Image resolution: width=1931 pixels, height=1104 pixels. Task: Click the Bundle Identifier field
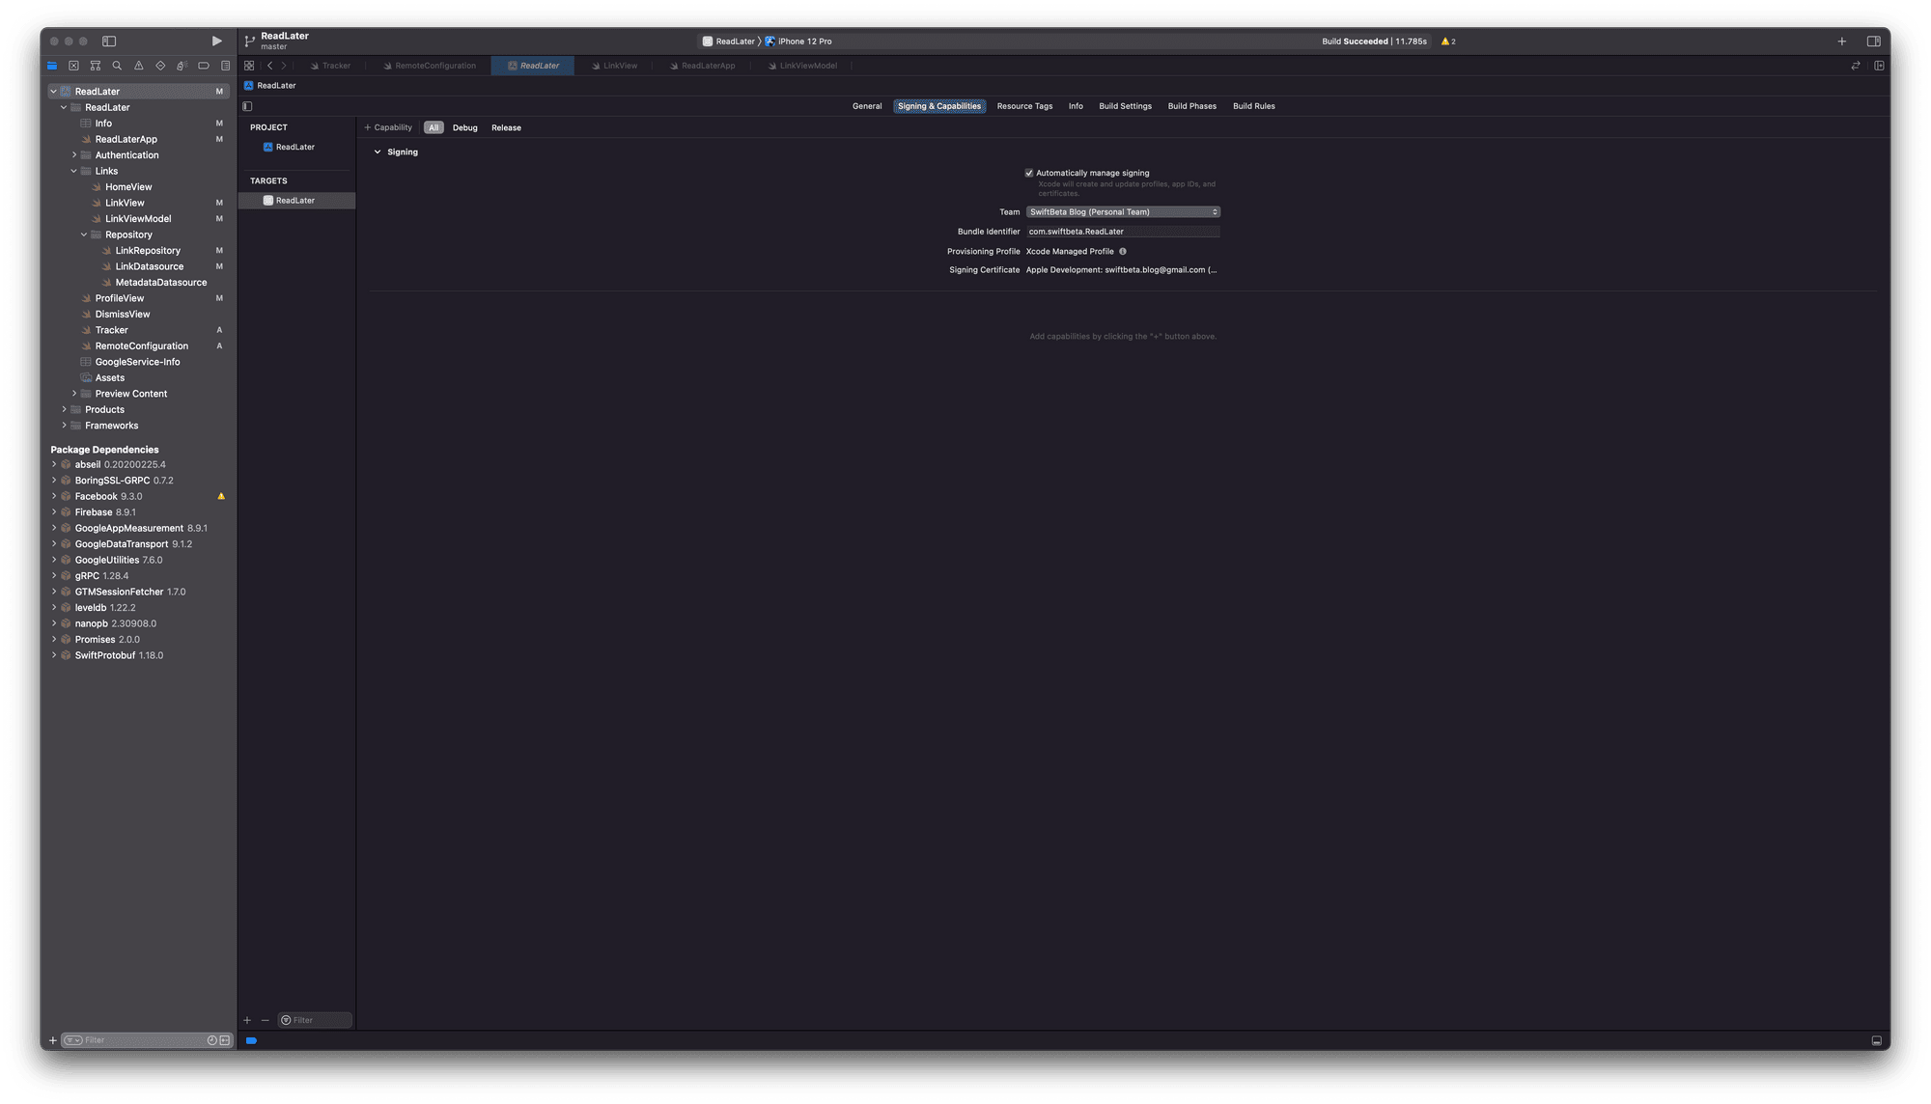[1123, 232]
